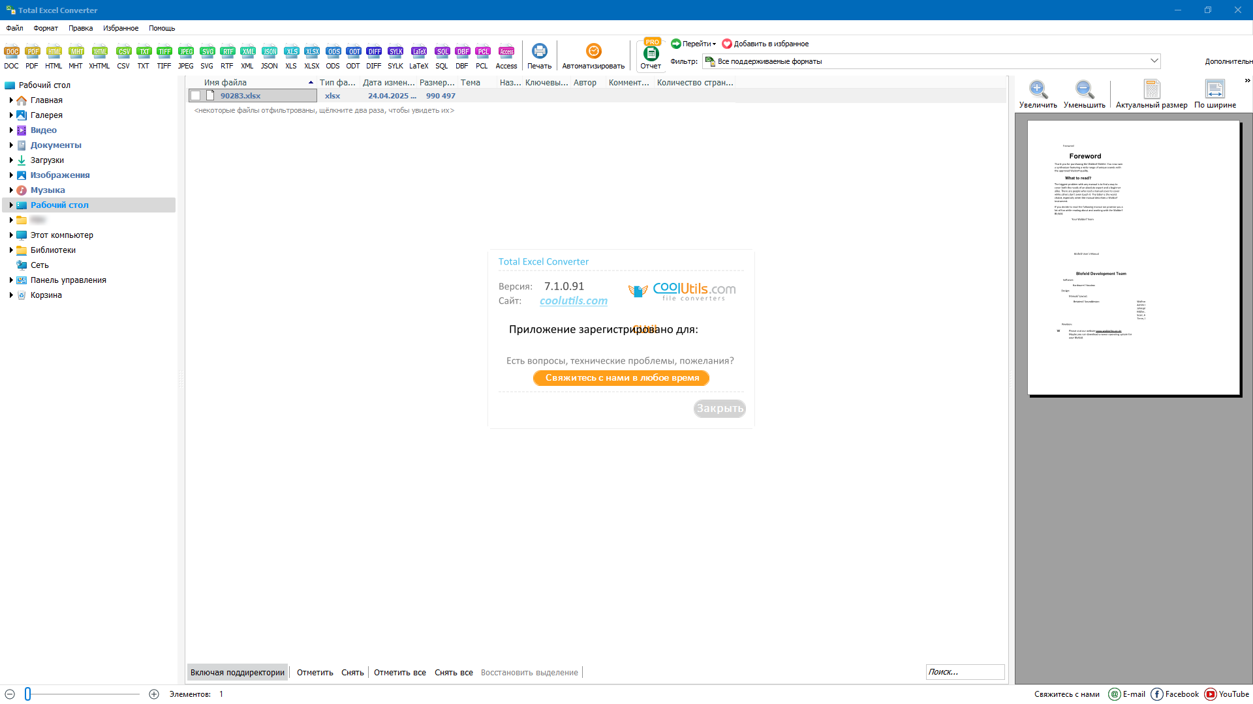Pick the SVG format icon
Screen dimensions: 1253x704
point(207,57)
